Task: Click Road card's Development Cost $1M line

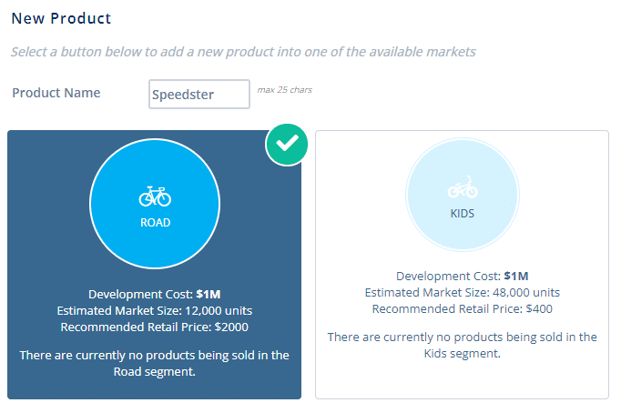Action: (x=155, y=295)
